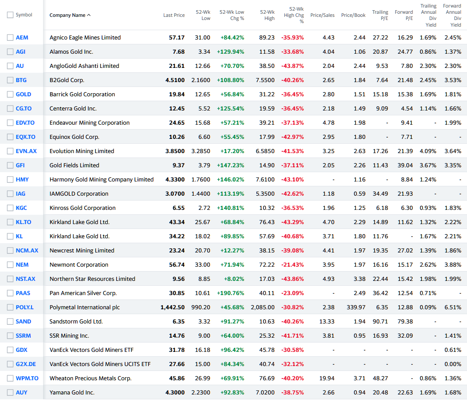This screenshot has width=467, height=402.
Task: Check the EVN.AX row checkbox
Action: [10, 151]
